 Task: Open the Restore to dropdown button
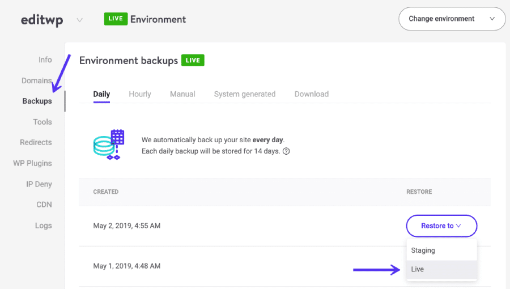(x=441, y=226)
